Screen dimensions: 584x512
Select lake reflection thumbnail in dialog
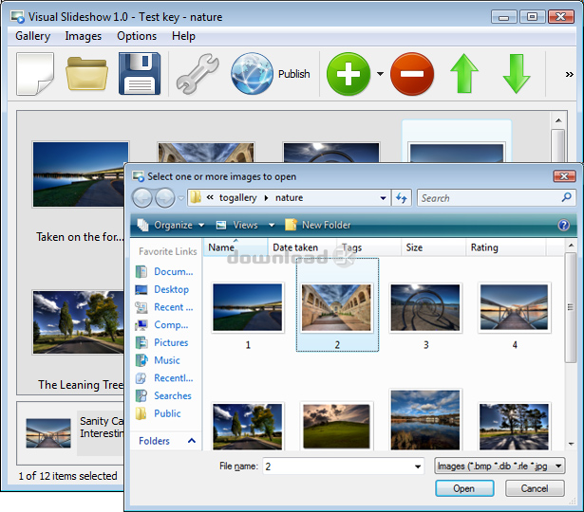pos(425,420)
